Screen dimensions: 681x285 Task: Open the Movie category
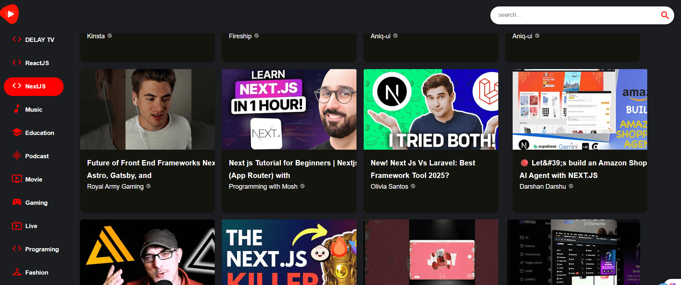(34, 179)
